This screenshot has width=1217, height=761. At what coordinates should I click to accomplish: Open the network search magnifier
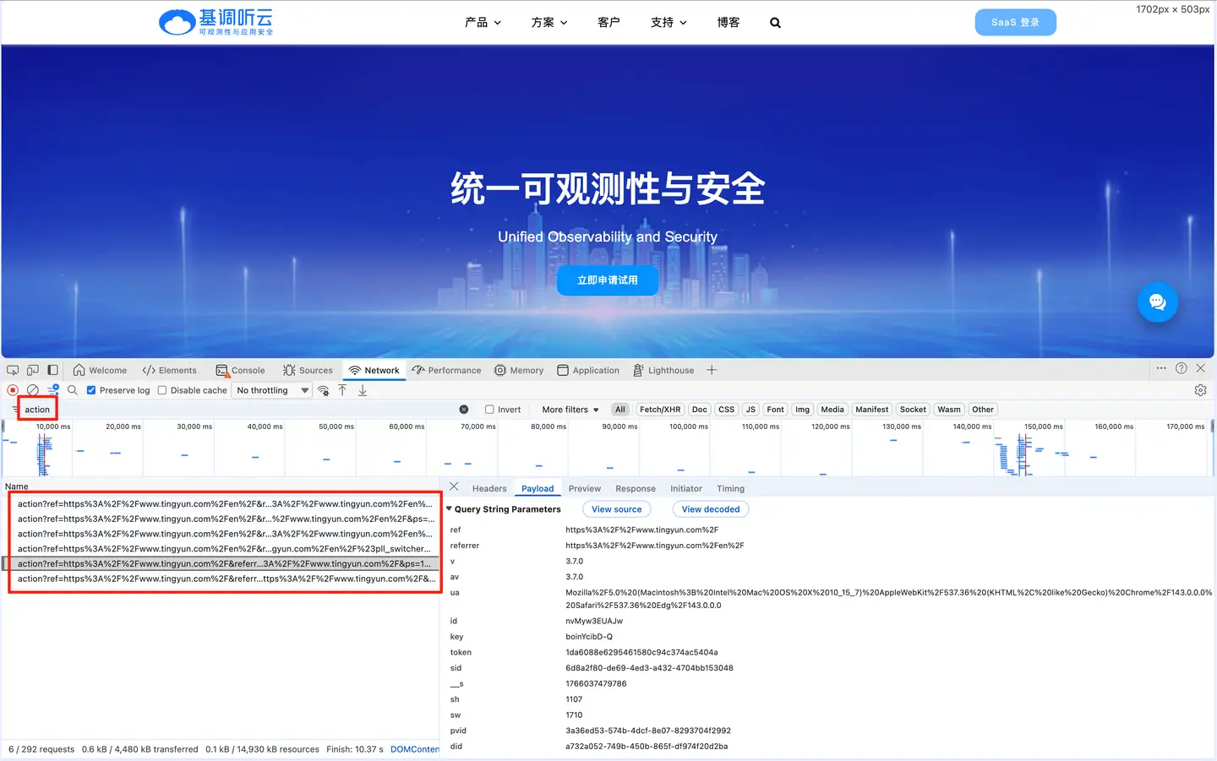point(73,390)
